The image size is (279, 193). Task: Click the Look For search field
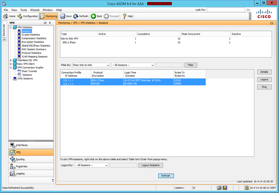226,10
